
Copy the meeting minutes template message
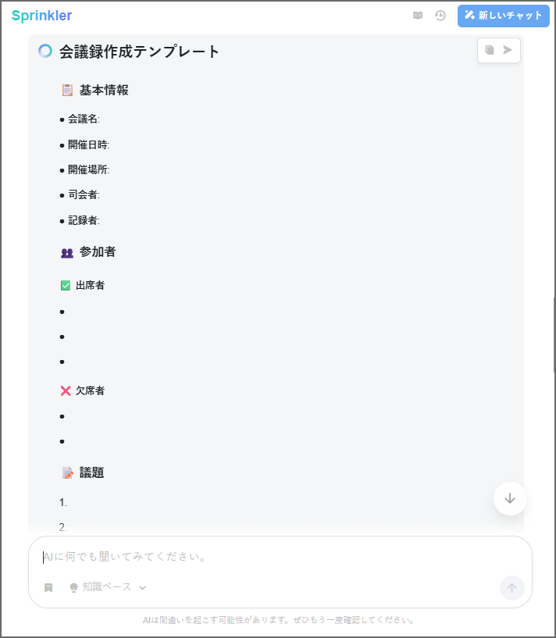[490, 50]
